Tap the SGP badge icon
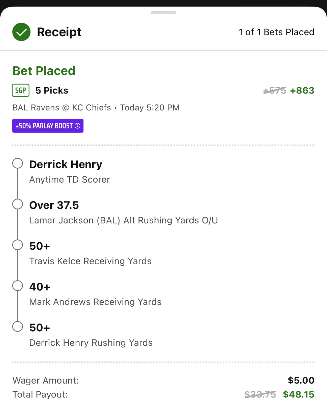The width and height of the screenshot is (327, 406). (x=21, y=90)
